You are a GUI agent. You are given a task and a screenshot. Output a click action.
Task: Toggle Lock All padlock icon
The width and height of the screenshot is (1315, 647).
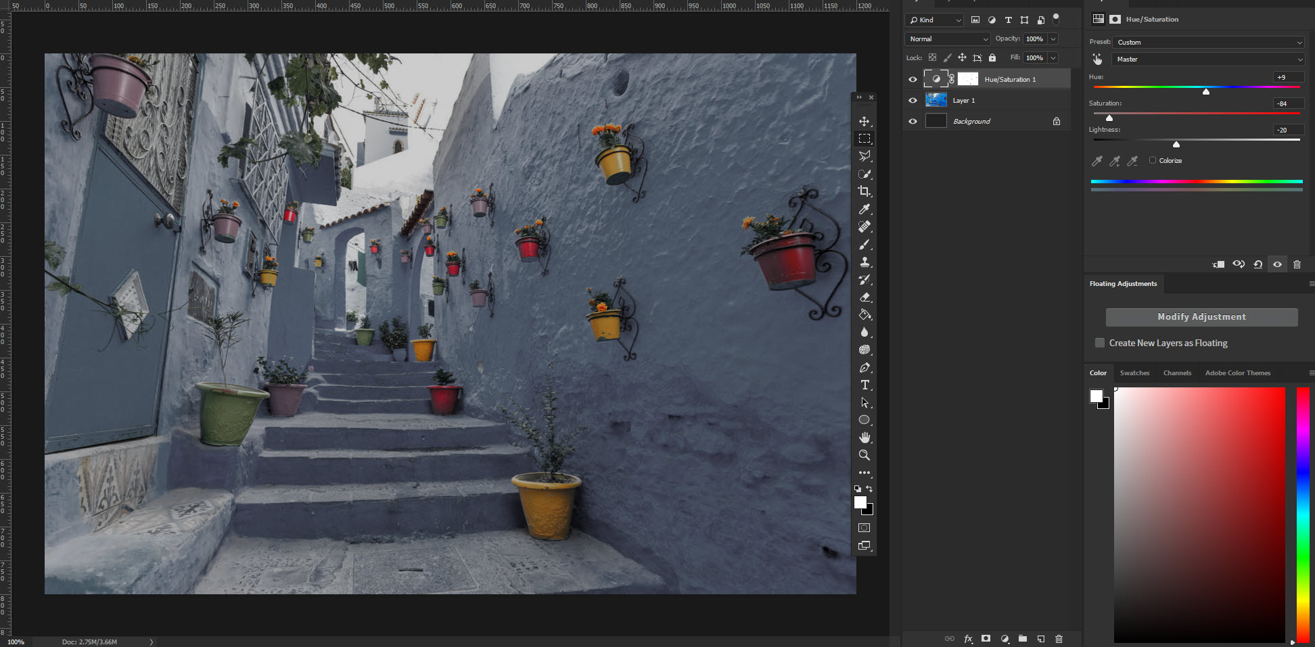point(992,57)
